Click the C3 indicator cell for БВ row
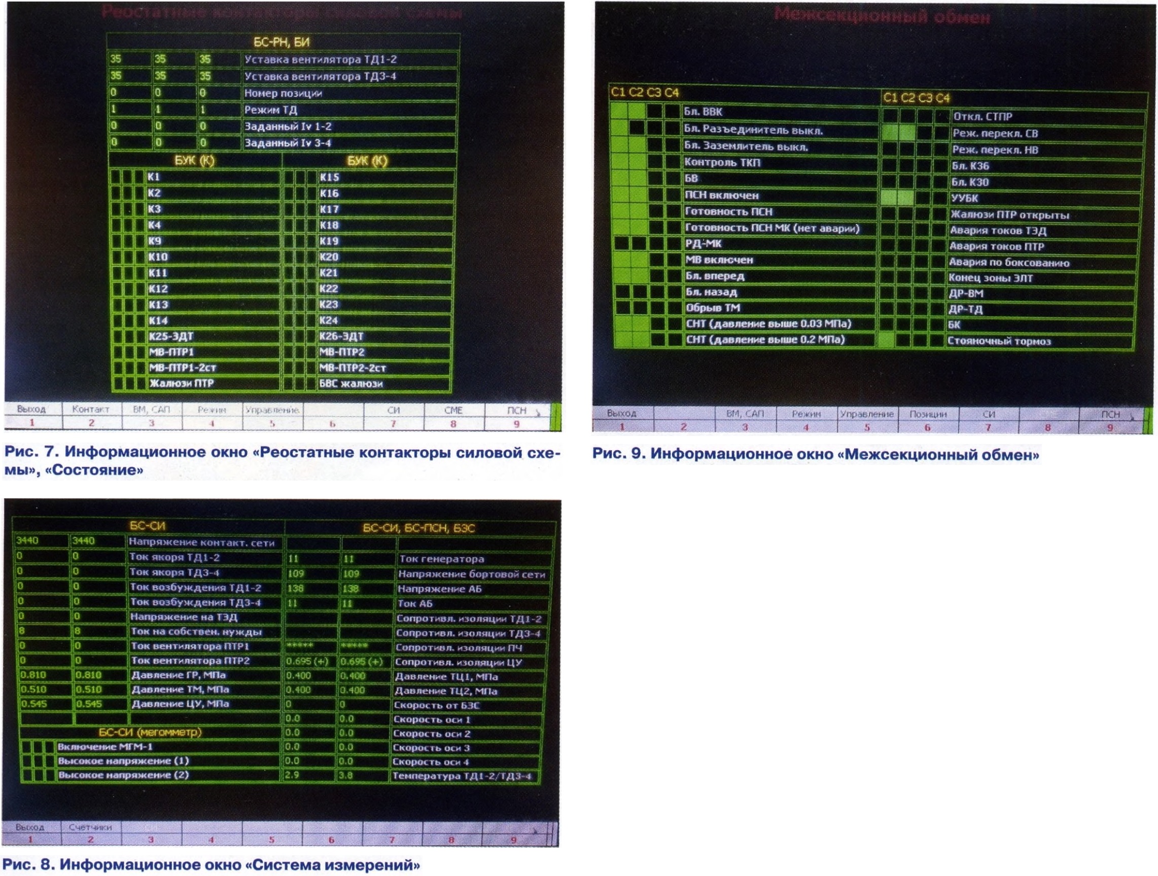The image size is (1158, 876). [x=655, y=178]
